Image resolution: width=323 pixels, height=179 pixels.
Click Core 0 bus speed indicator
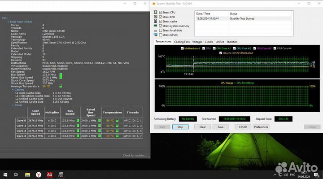click(x=78, y=121)
